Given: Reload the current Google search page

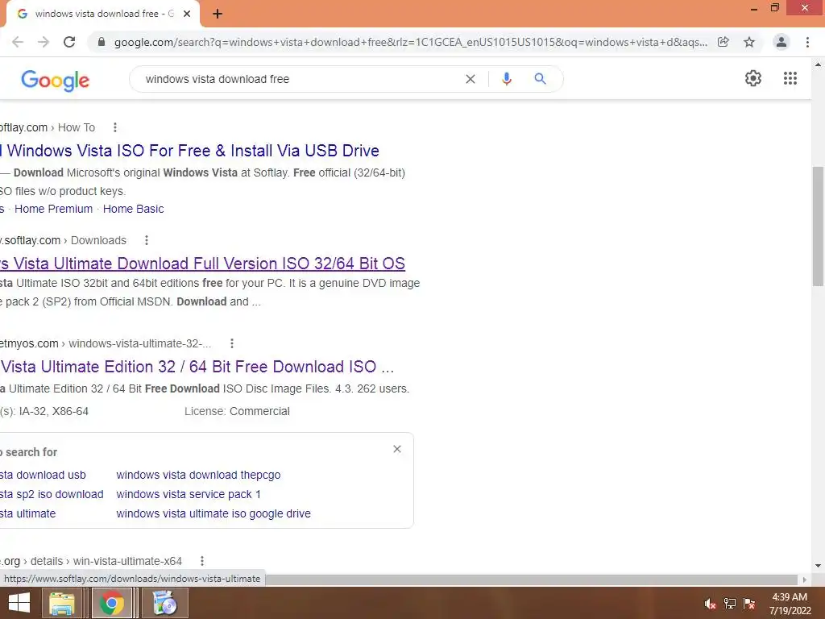Looking at the screenshot, I should [x=69, y=42].
